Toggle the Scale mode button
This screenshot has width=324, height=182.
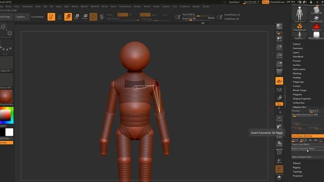[x=76, y=17]
